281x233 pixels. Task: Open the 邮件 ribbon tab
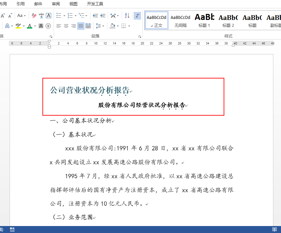[x=38, y=4]
